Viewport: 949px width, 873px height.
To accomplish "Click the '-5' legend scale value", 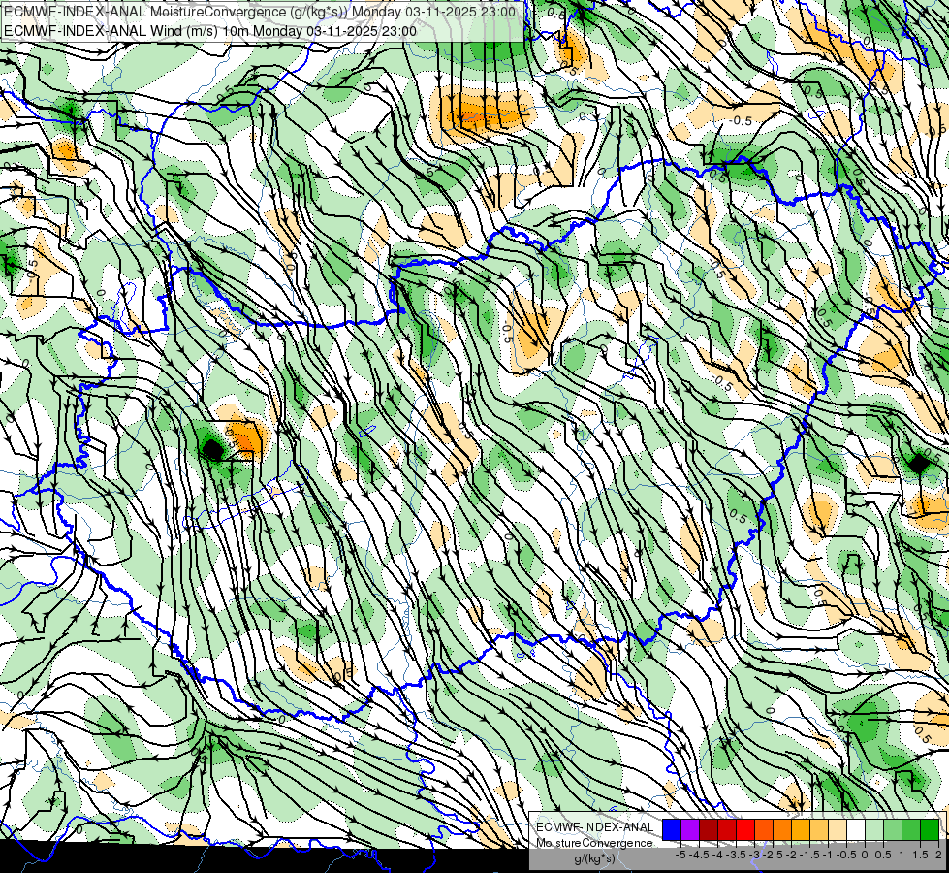I will click(680, 855).
